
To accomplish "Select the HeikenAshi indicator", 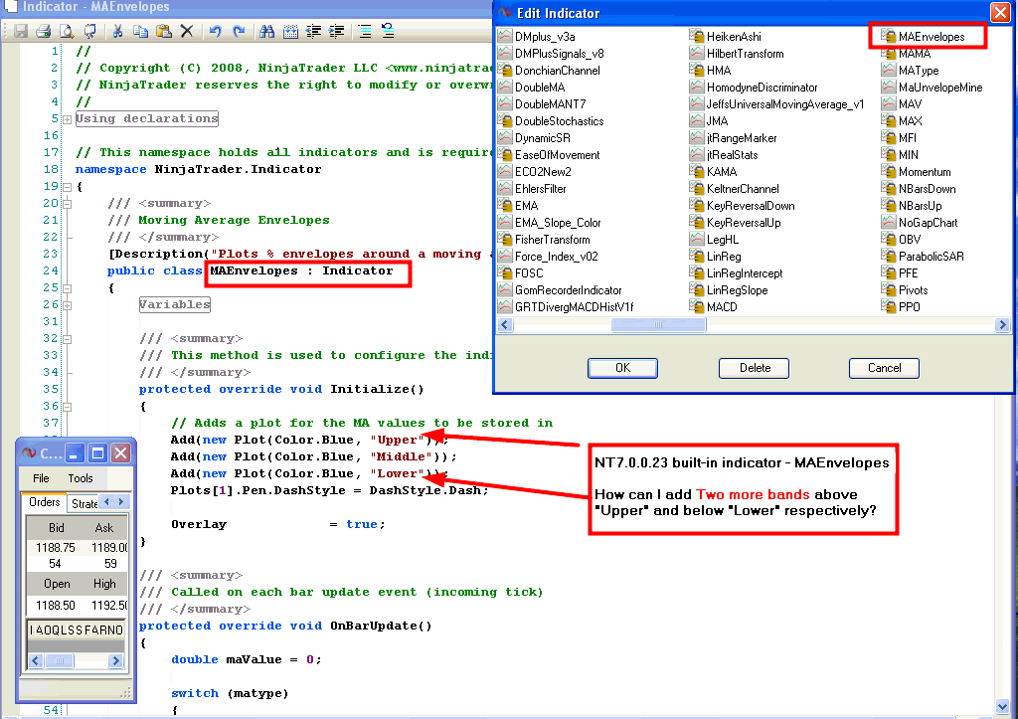I will 734,37.
